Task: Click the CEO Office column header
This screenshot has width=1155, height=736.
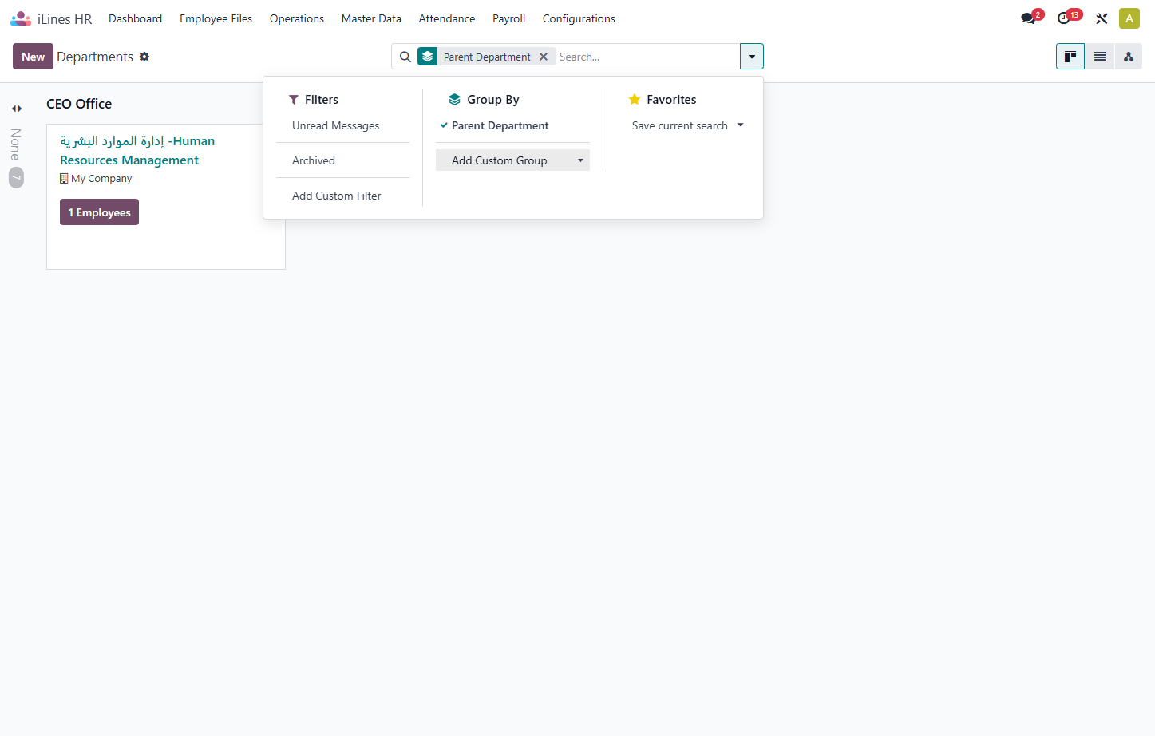Action: tap(79, 104)
